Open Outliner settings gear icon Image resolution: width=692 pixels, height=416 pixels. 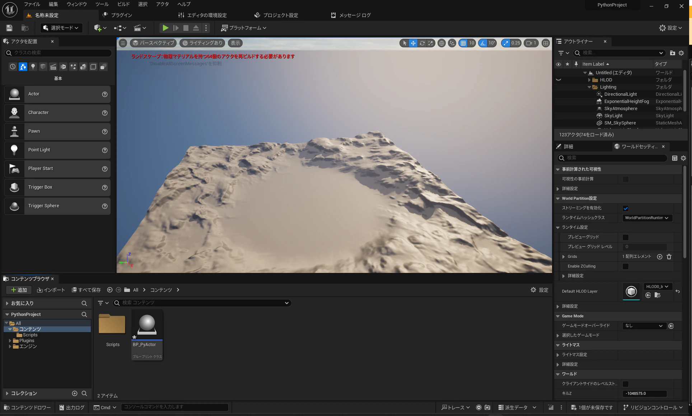(681, 53)
